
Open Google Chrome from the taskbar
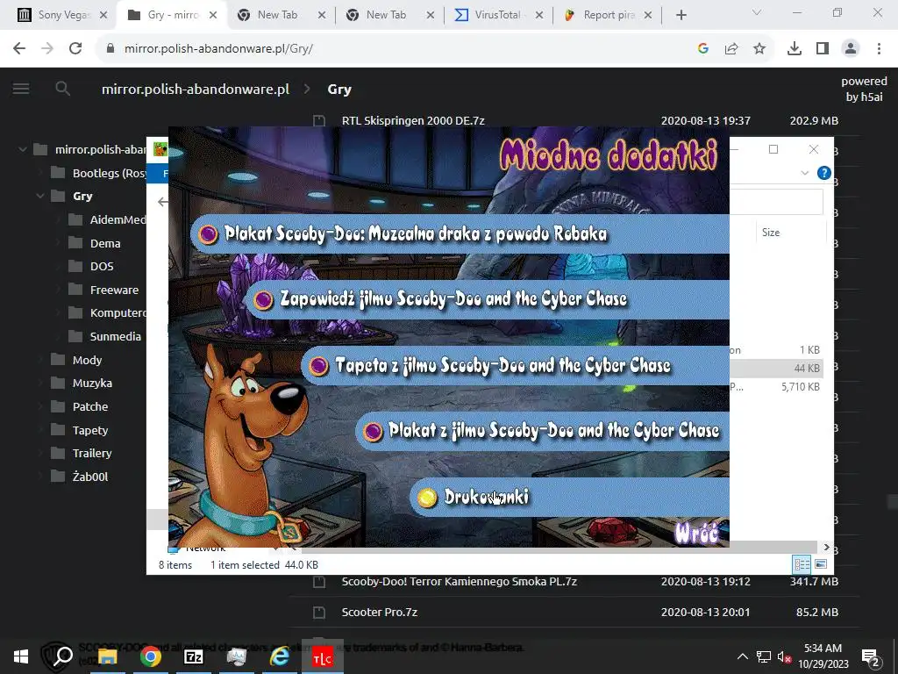pos(151,656)
